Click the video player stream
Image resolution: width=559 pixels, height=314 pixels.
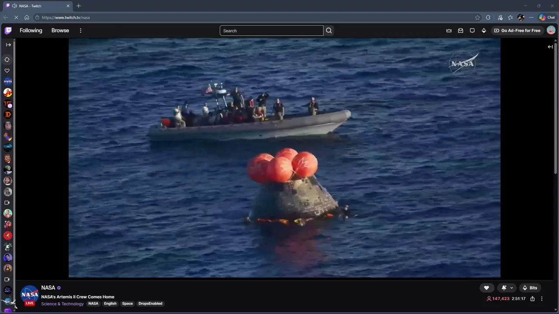(x=284, y=157)
